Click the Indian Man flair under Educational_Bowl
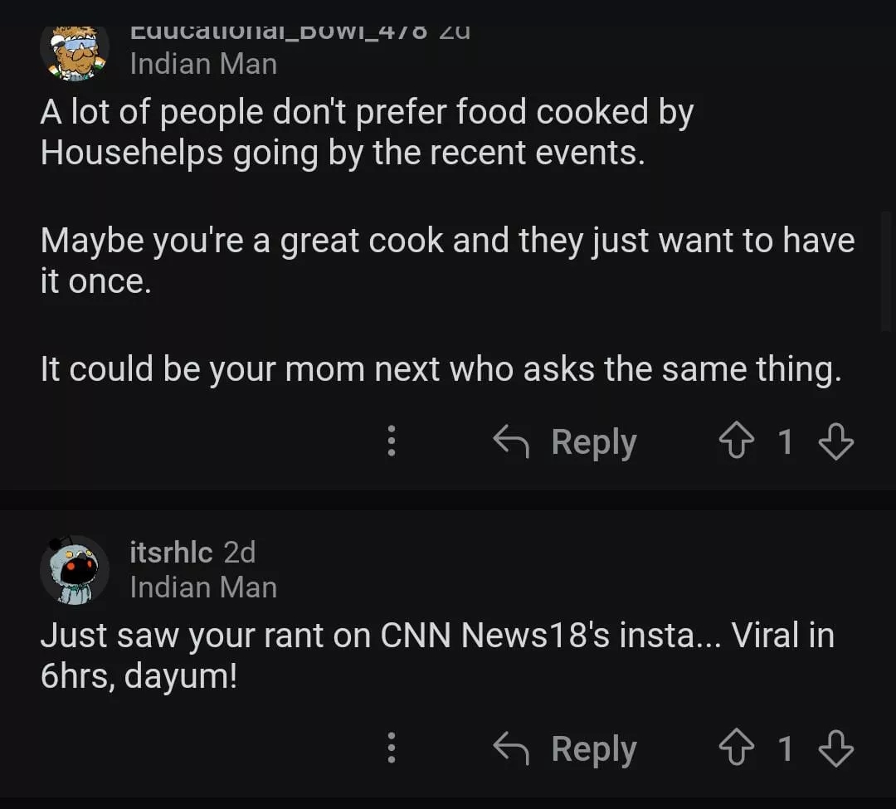The width and height of the screenshot is (896, 809). point(203,64)
